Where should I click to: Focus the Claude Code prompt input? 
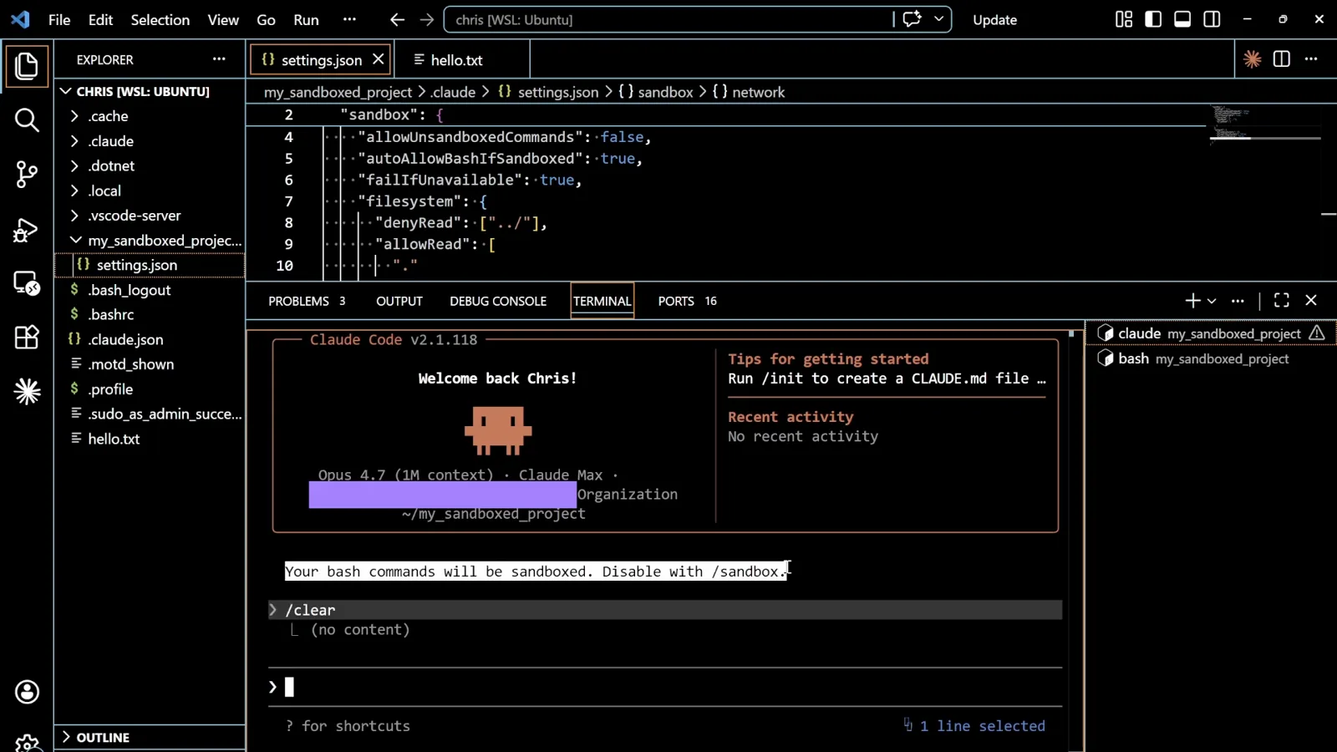click(x=665, y=687)
